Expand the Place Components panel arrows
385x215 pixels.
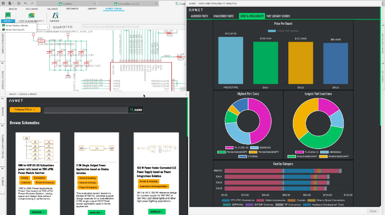click(x=2, y=126)
